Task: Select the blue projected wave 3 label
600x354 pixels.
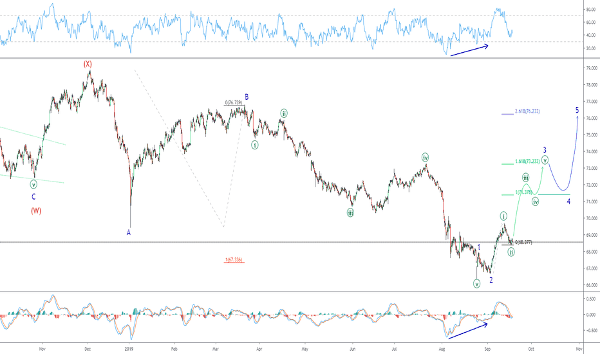Action: point(545,150)
